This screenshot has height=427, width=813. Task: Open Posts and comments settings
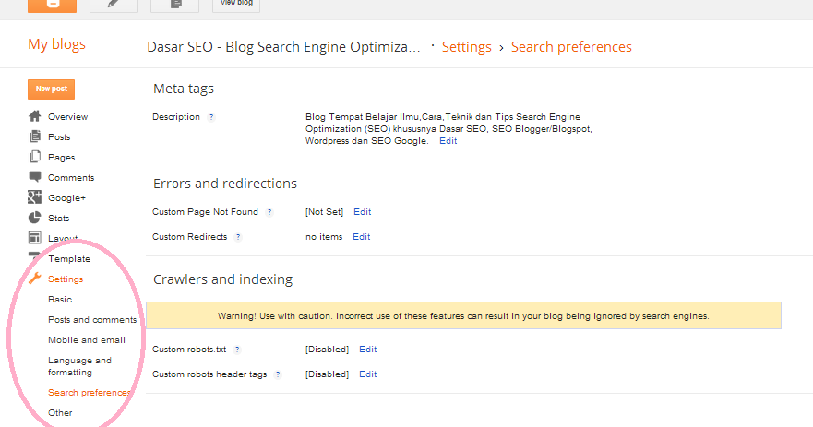pos(92,320)
